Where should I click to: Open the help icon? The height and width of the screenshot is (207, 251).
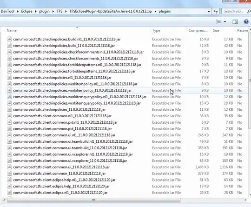246,21
